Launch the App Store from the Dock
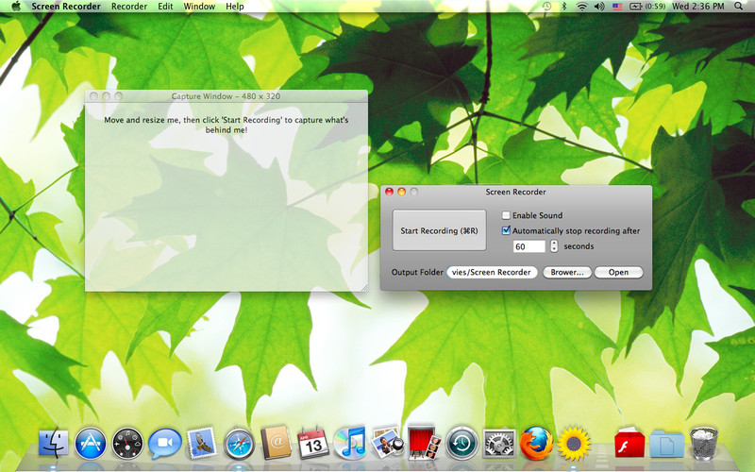Viewport: 755px width, 472px height. tap(90, 443)
